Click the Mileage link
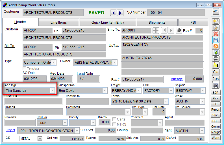Image resolution: width=224 pixels, height=145 pixels. (x=177, y=79)
